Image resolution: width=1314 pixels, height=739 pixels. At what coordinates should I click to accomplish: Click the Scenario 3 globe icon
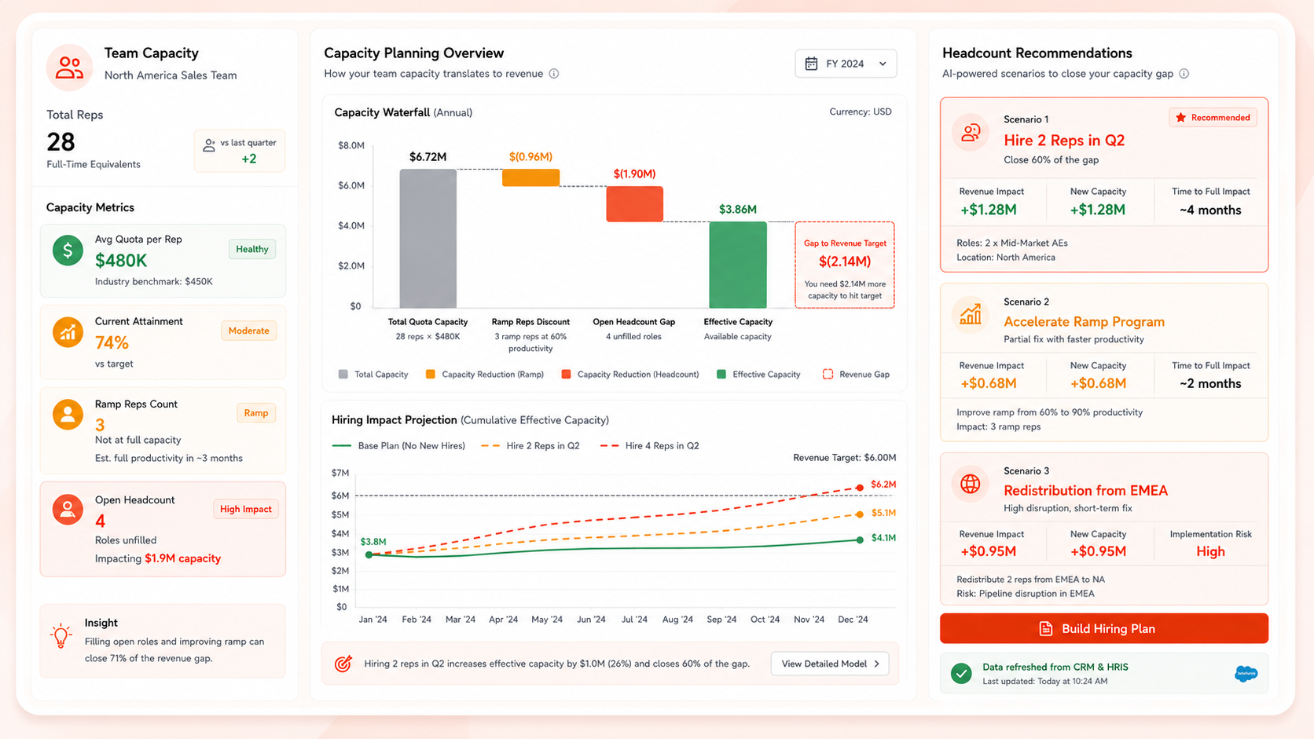(971, 484)
